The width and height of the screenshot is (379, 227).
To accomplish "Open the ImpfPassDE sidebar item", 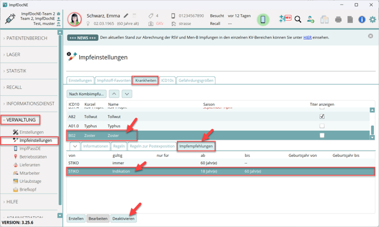I will pyautogui.click(x=29, y=148).
